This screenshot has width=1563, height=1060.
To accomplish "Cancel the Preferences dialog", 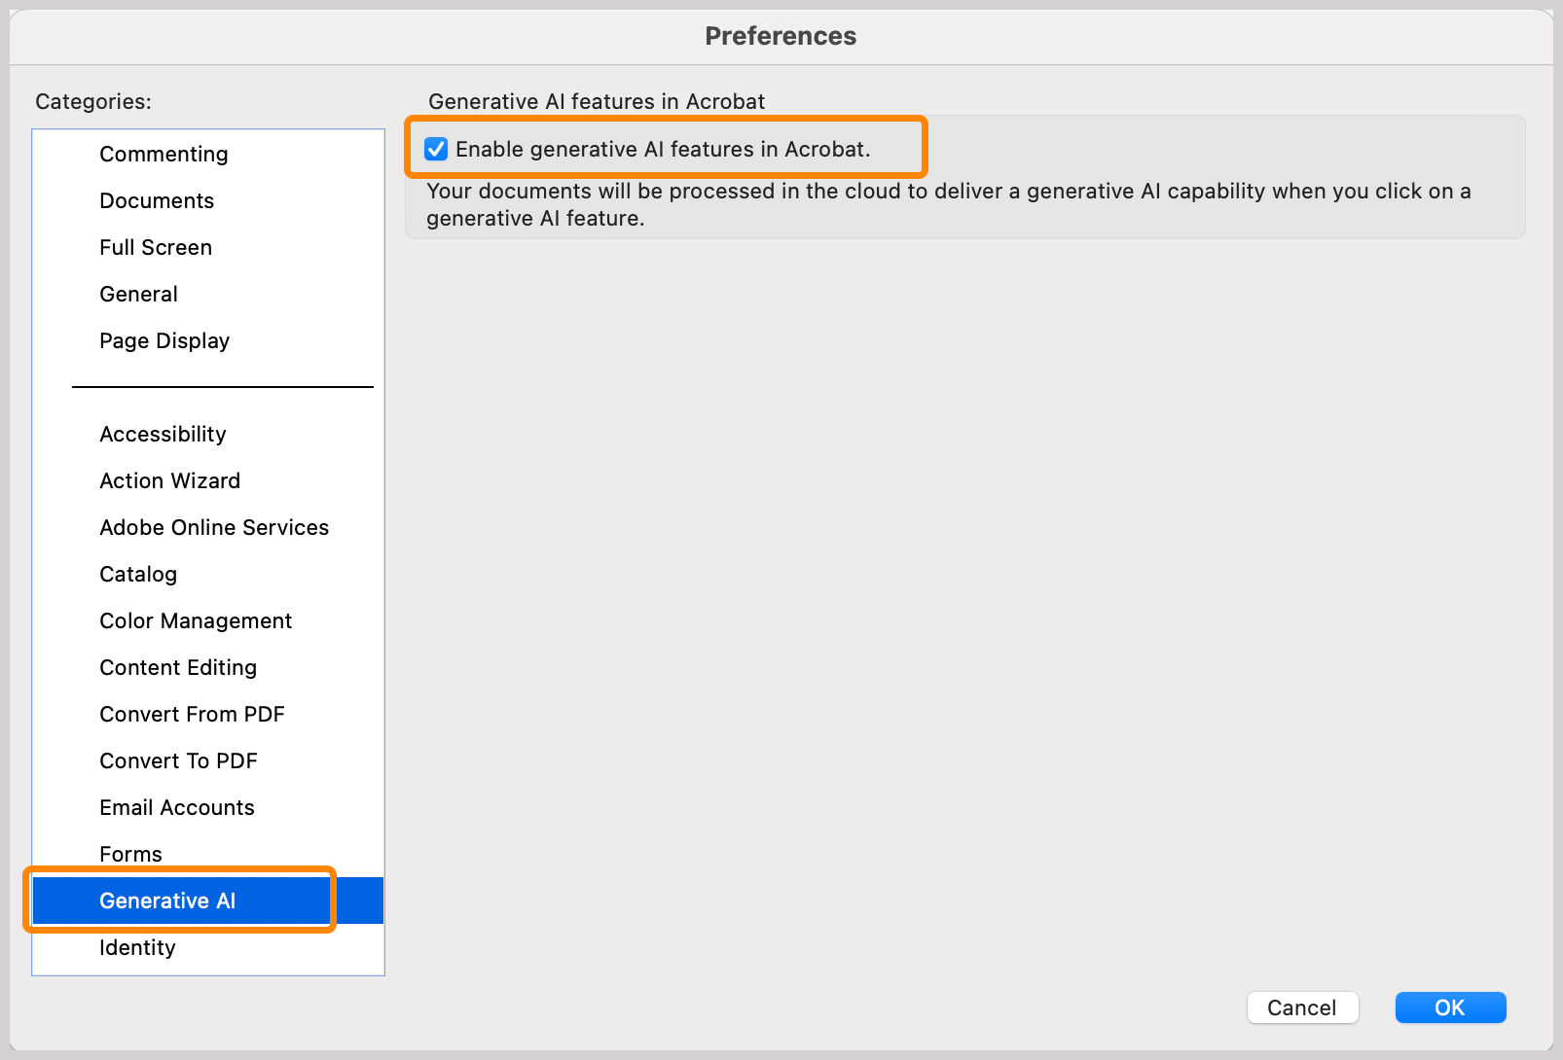I will point(1301,1007).
